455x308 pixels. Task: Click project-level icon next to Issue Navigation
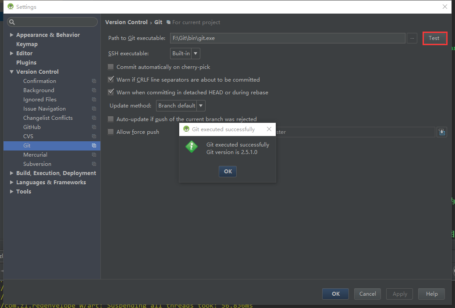click(94, 109)
